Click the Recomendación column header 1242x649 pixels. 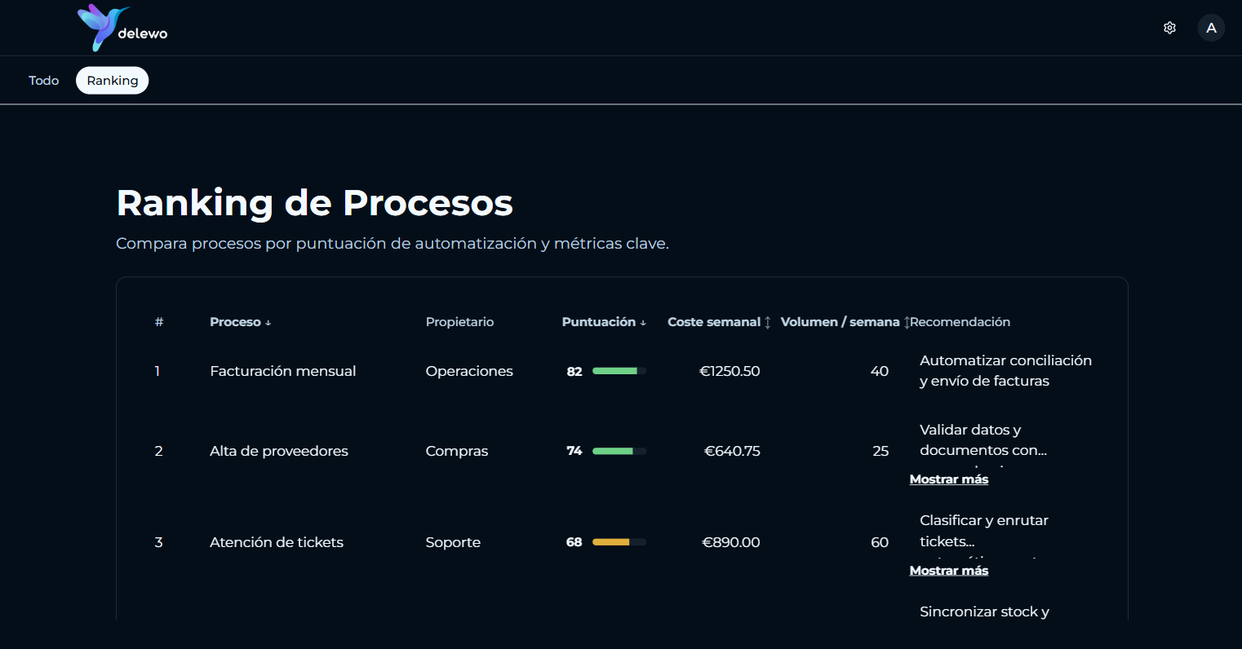[x=960, y=321]
